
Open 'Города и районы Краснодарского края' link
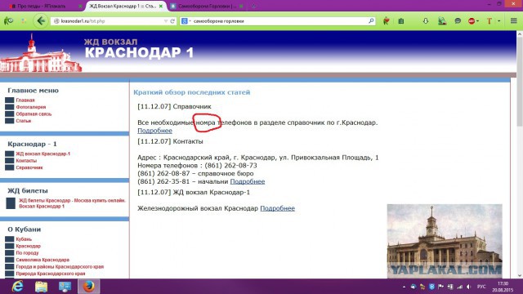(x=60, y=267)
